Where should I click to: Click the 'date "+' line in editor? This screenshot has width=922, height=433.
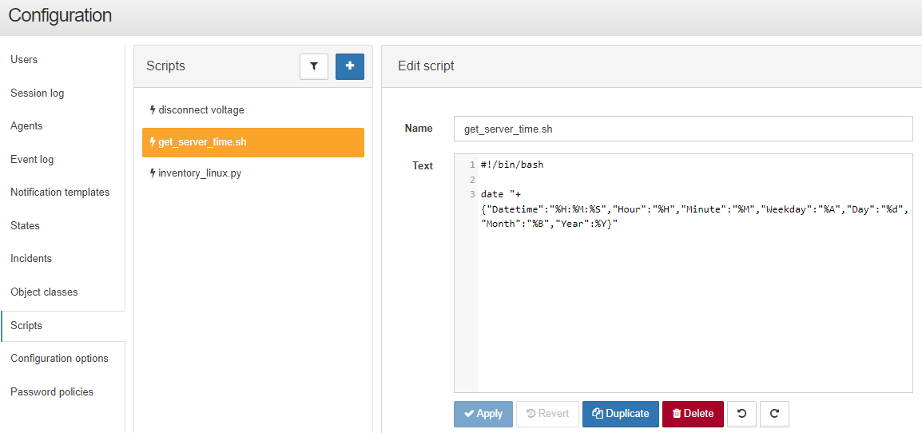pyautogui.click(x=500, y=194)
